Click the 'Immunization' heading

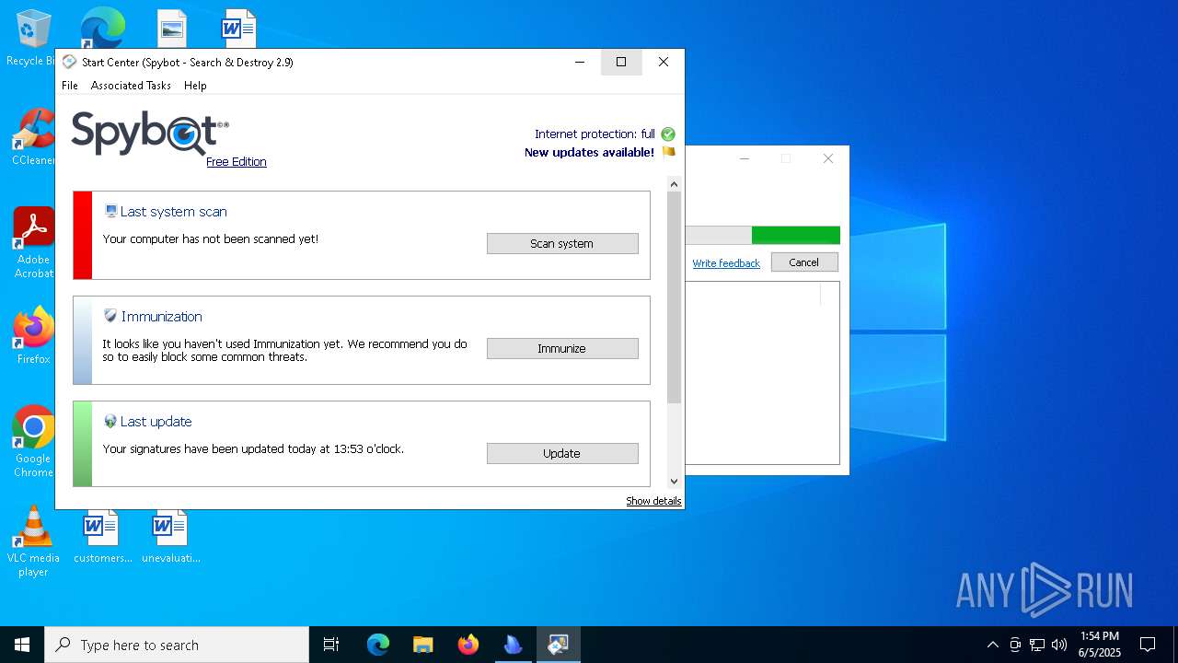tap(161, 317)
